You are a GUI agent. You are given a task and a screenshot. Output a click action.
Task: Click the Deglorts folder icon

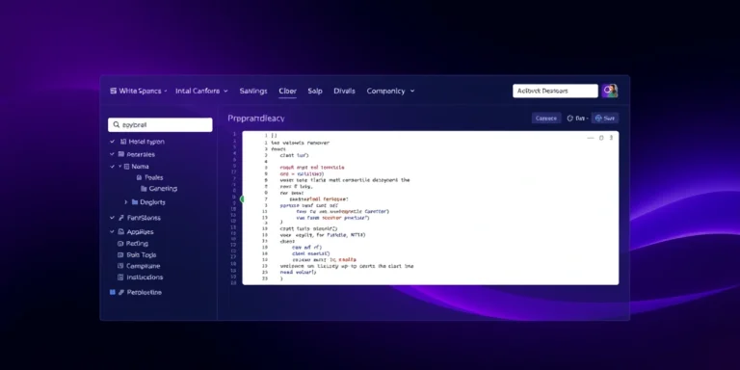coord(135,202)
